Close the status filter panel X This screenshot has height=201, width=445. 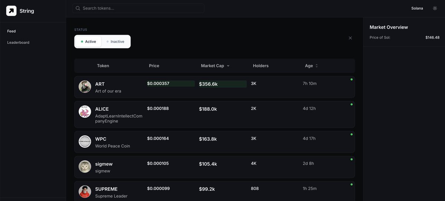coord(350,38)
